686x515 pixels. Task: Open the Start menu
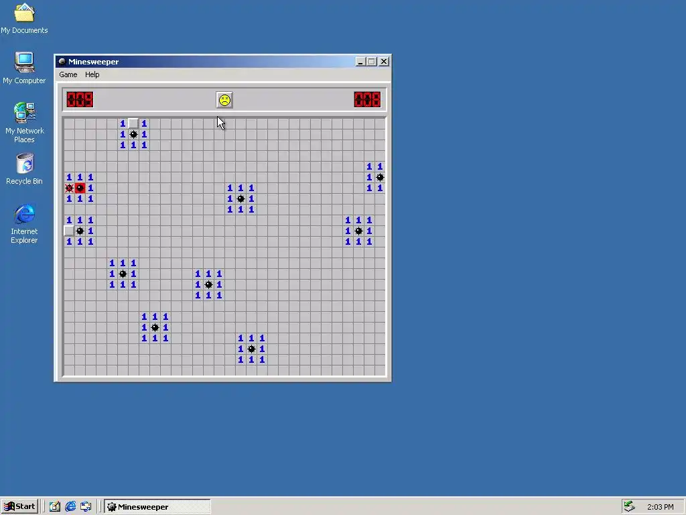(19, 507)
